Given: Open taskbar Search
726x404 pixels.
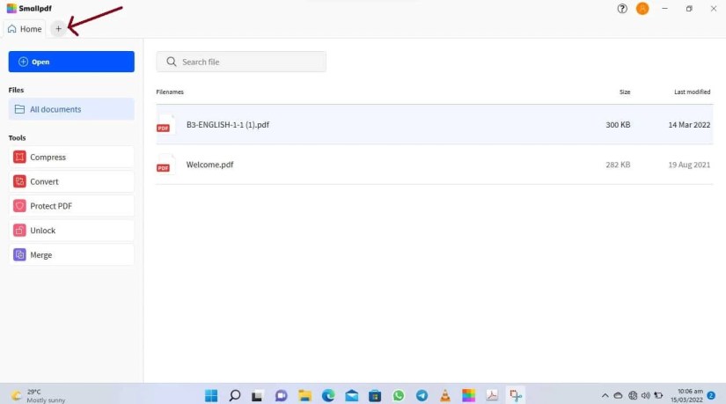Looking at the screenshot, I should (x=235, y=395).
